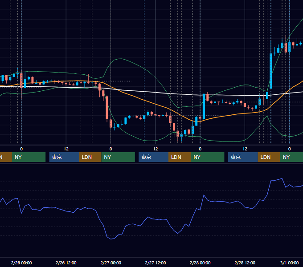This screenshot has width=303, height=267.
Task: Select the 東京 session block above 2/26 12:00
Action: [64, 157]
